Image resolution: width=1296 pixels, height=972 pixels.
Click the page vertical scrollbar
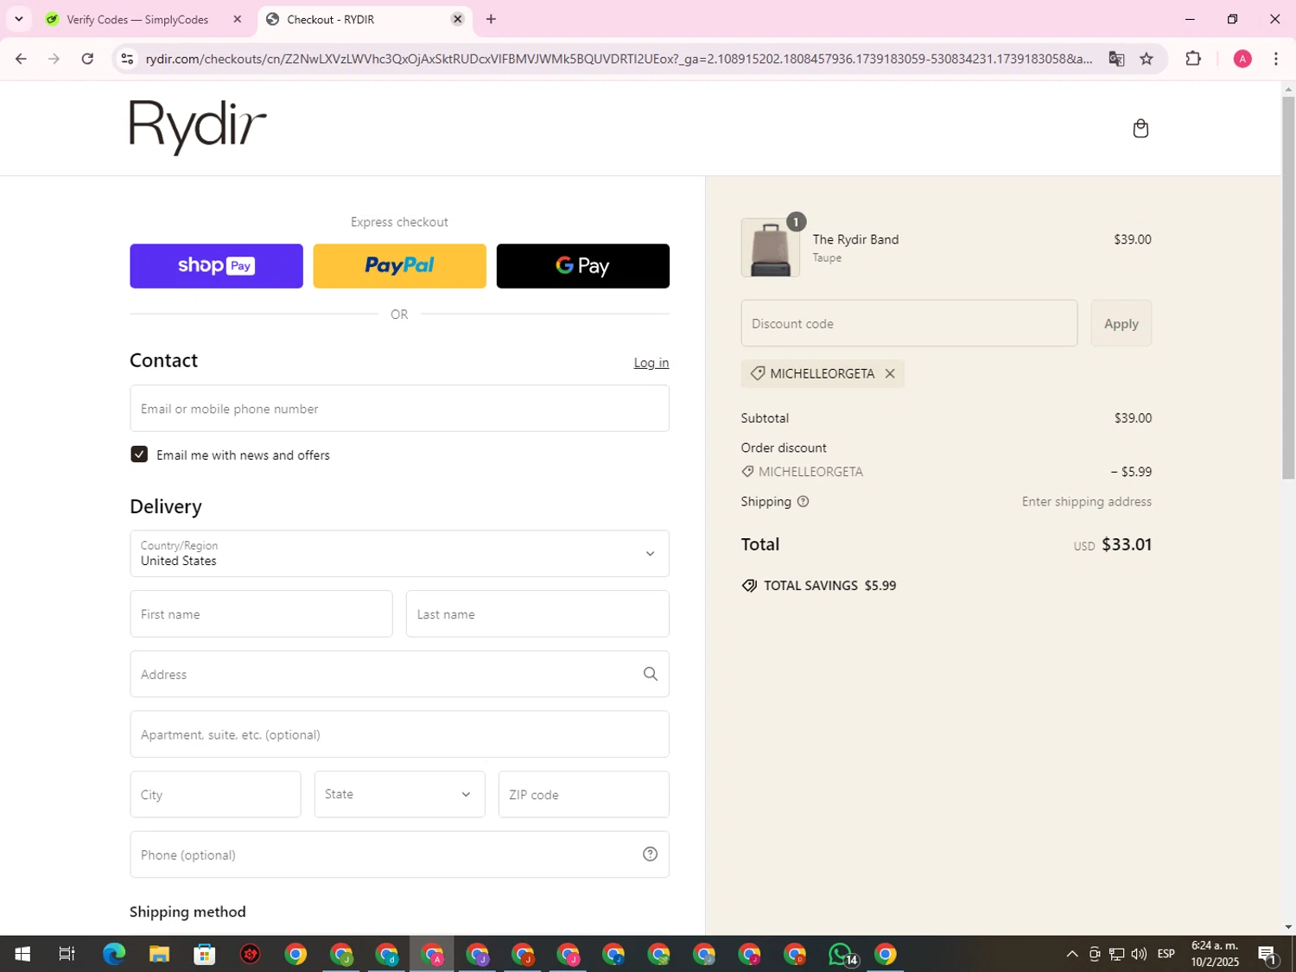[x=1288, y=287]
